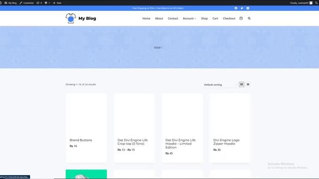Open the About page
The height and width of the screenshot is (179, 319).
click(159, 18)
